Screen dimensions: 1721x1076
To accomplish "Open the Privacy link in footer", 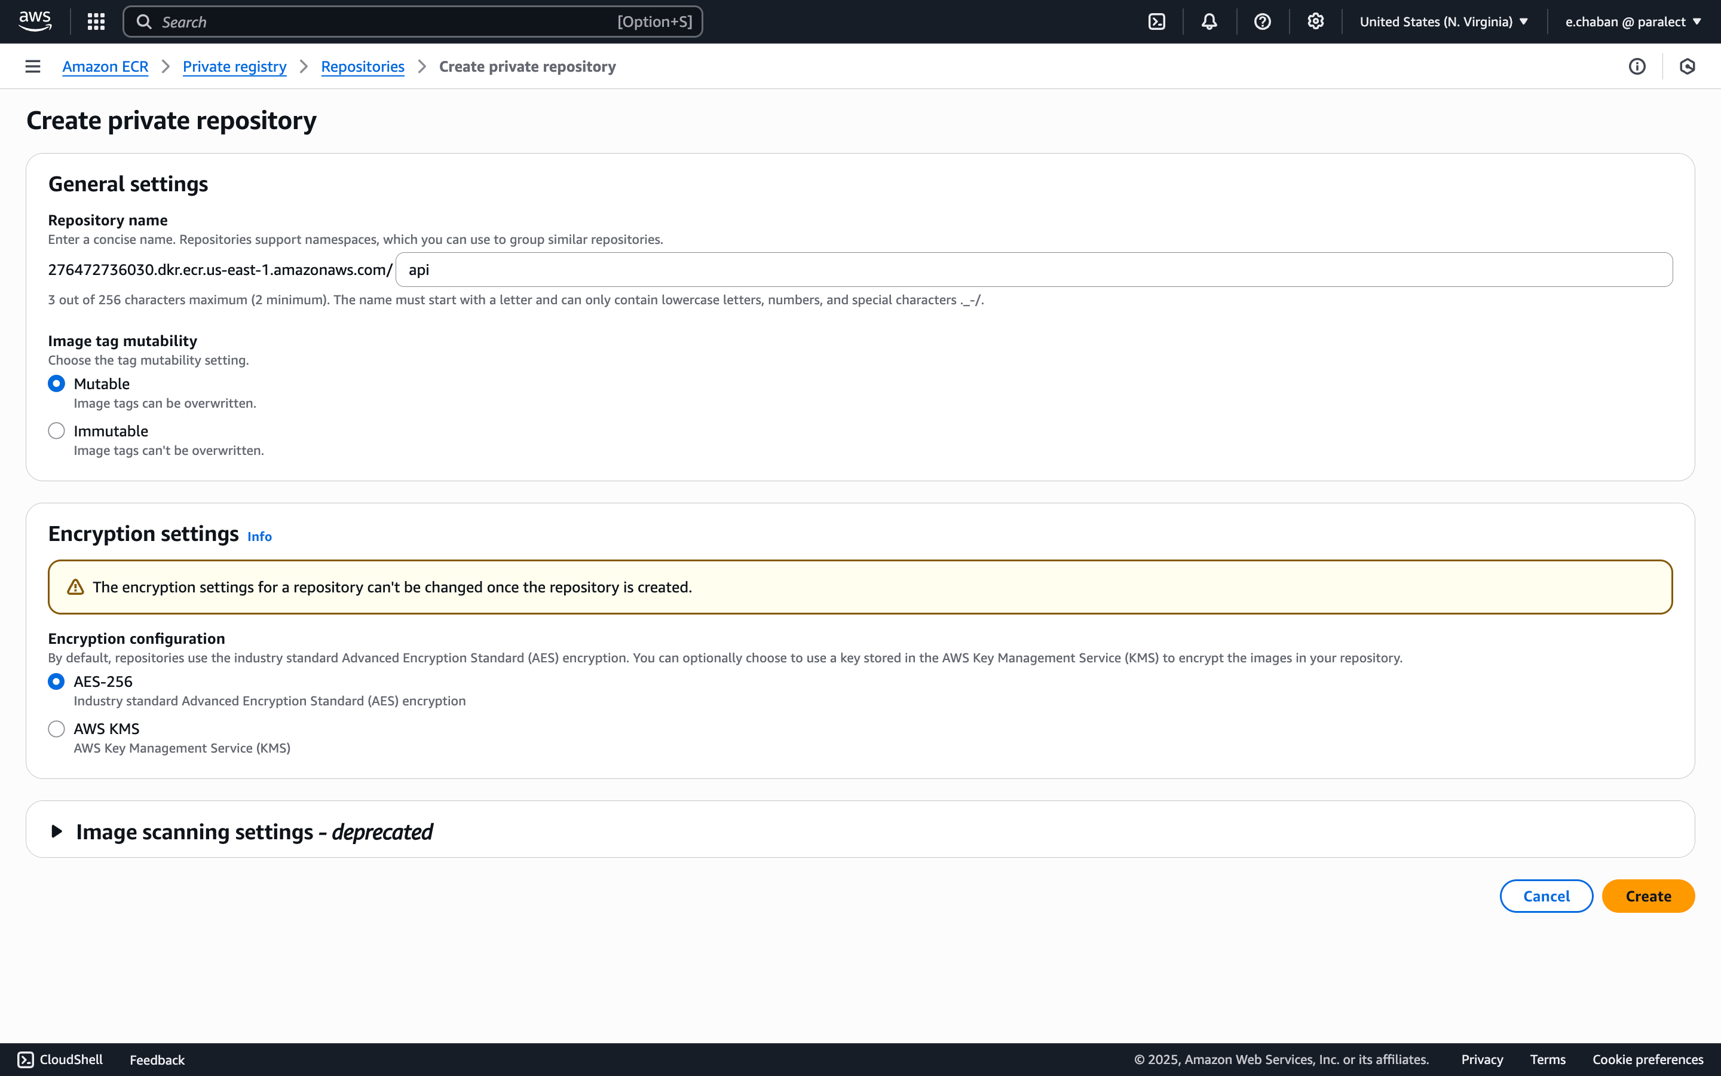I will click(x=1481, y=1059).
